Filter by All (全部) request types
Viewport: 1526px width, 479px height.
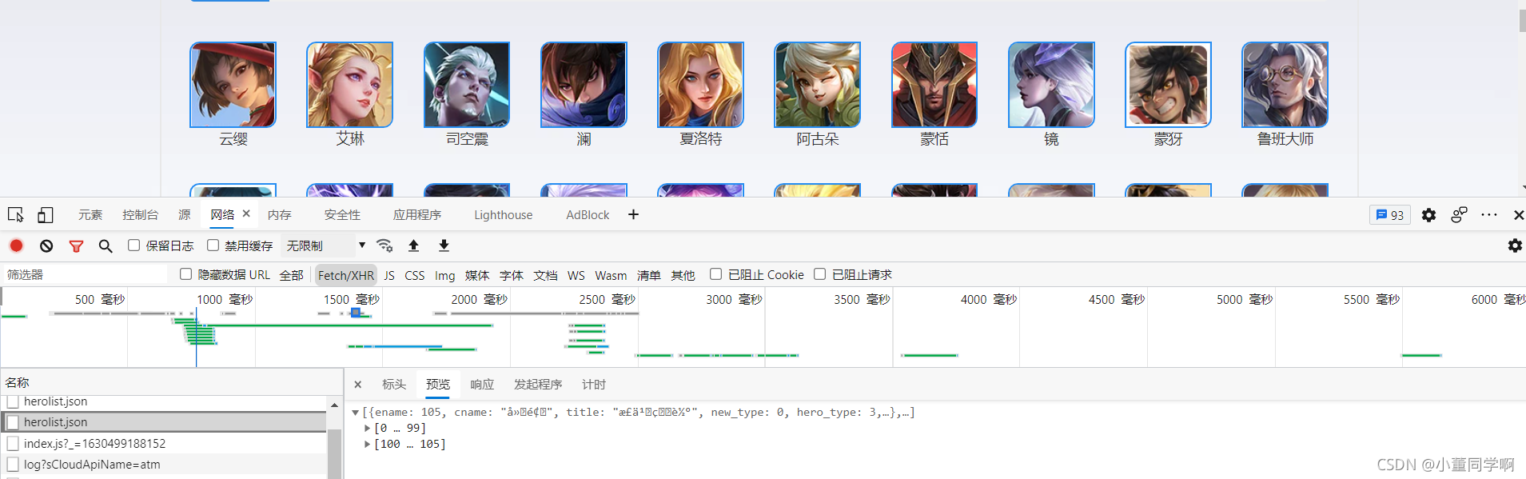[292, 275]
